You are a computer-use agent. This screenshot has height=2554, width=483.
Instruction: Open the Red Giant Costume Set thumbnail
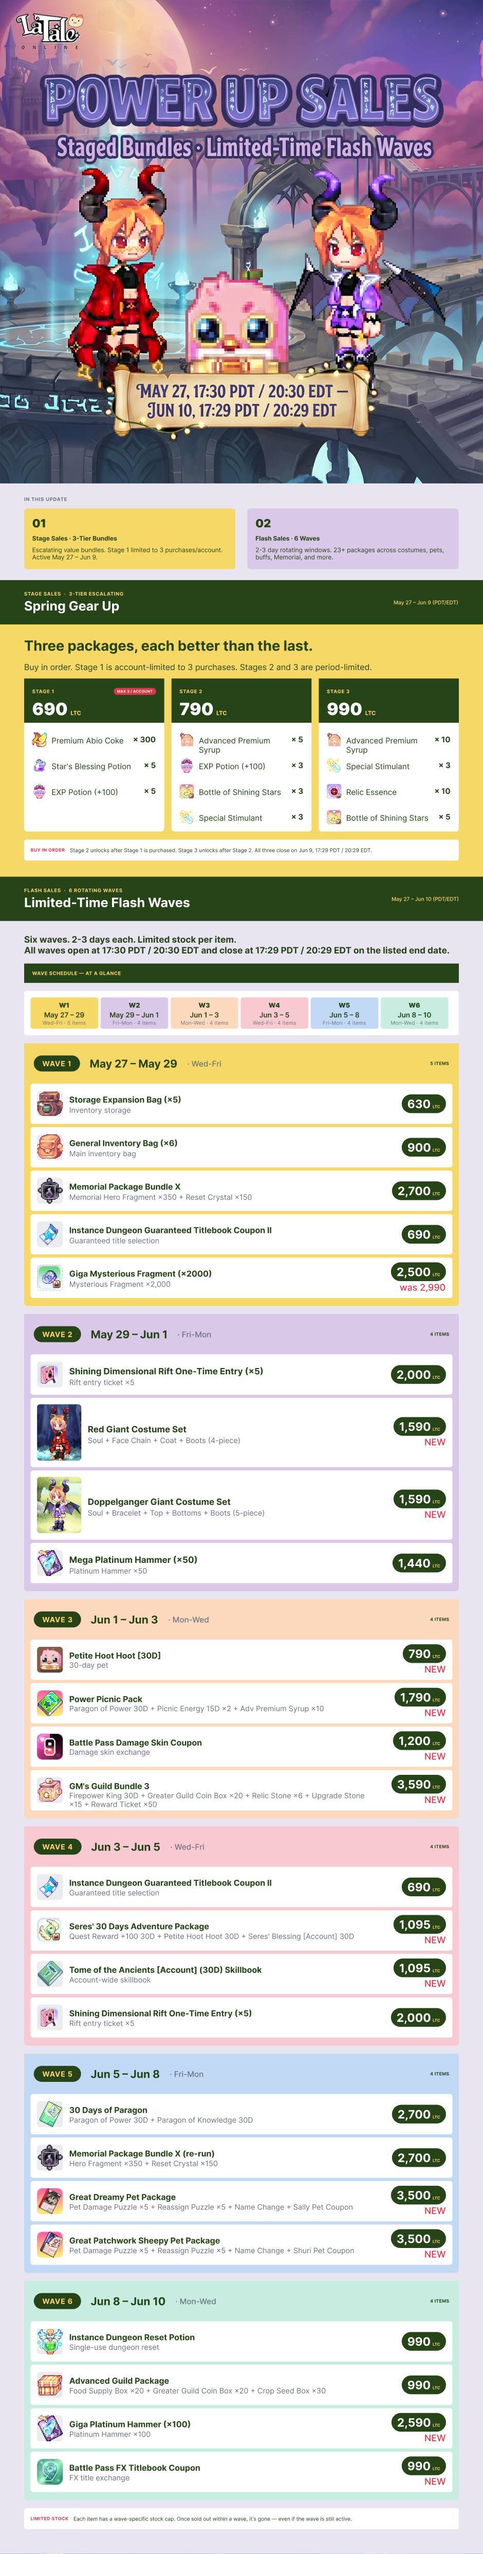59,1433
